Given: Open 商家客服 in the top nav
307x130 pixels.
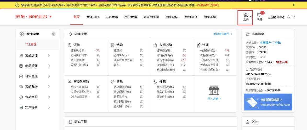Looking at the screenshot, I should click(210, 17).
